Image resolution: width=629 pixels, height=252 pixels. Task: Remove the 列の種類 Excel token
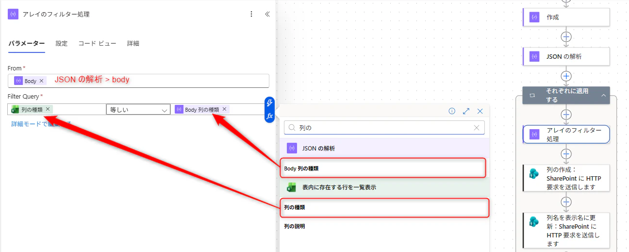coord(48,109)
